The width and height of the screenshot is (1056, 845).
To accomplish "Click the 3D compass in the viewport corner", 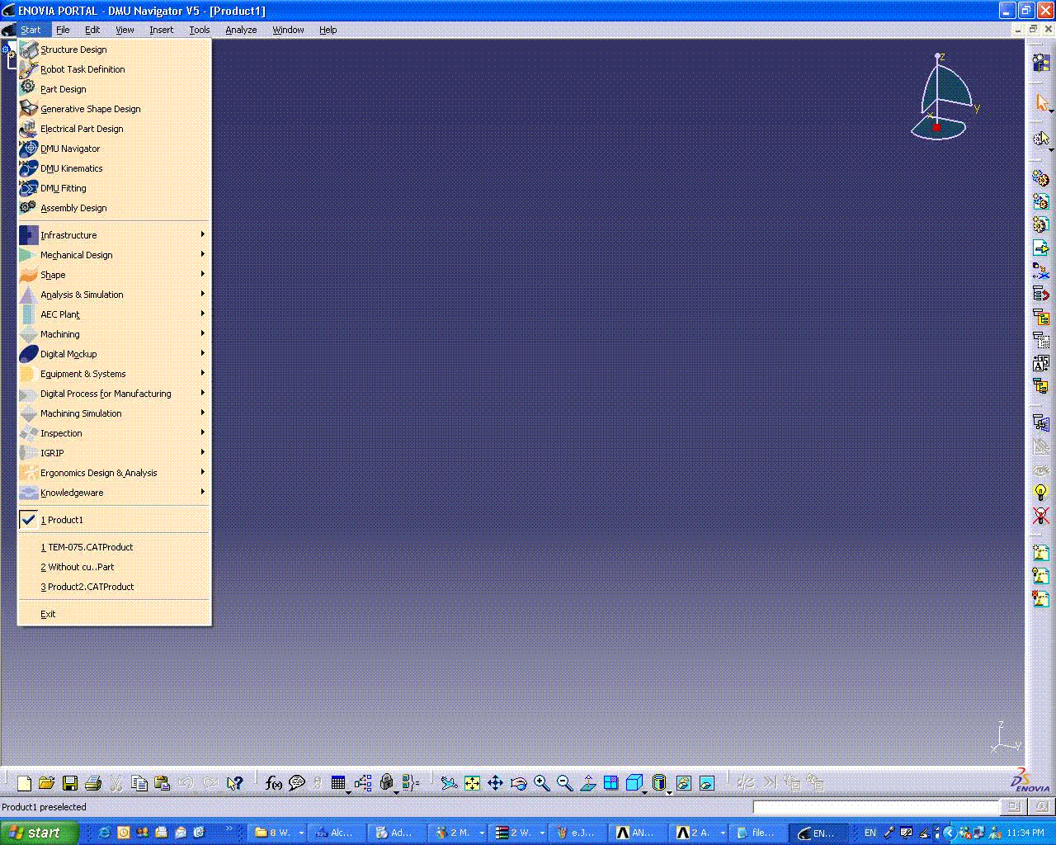I will [945, 97].
